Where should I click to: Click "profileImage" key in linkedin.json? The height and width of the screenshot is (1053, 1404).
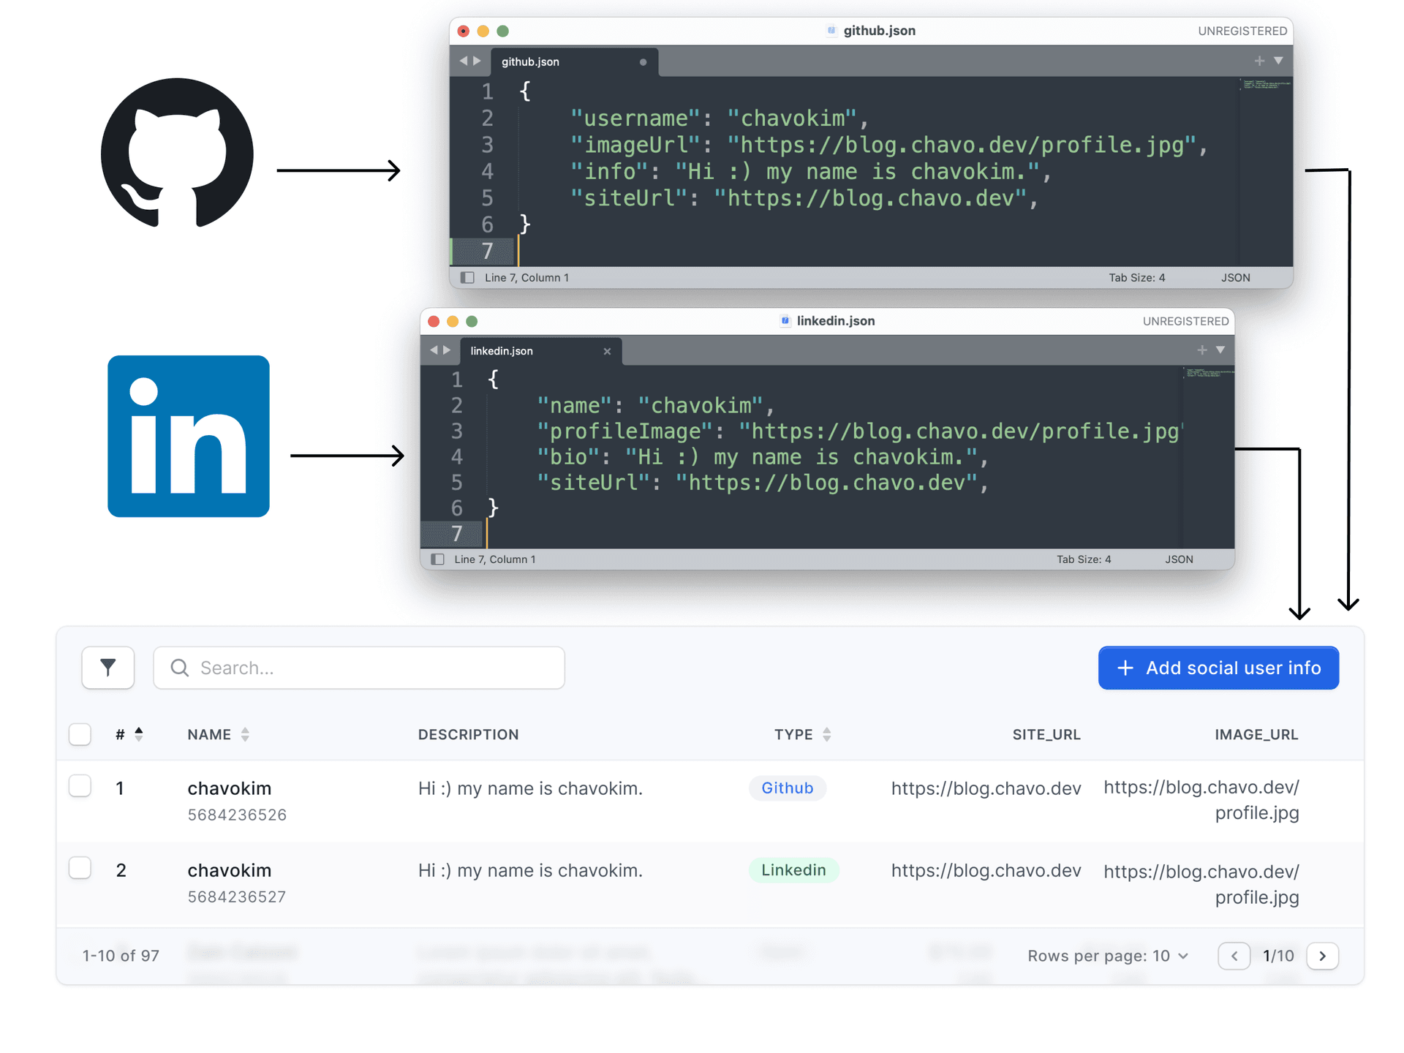pos(624,431)
